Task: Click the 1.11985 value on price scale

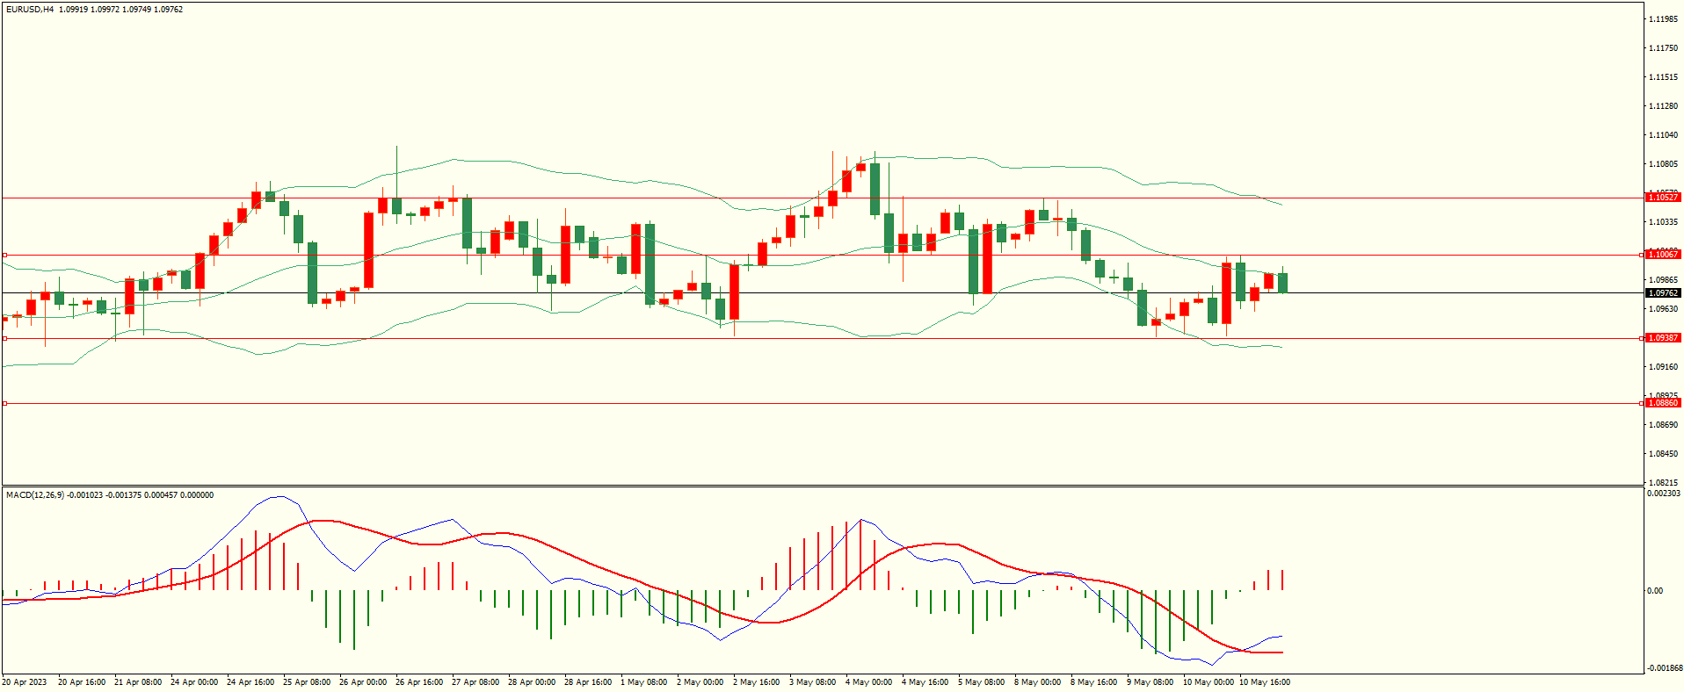Action: pos(1663,19)
